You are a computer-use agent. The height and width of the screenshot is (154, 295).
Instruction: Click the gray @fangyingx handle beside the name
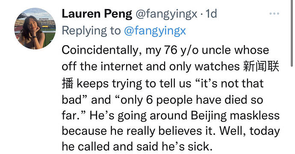(x=166, y=15)
